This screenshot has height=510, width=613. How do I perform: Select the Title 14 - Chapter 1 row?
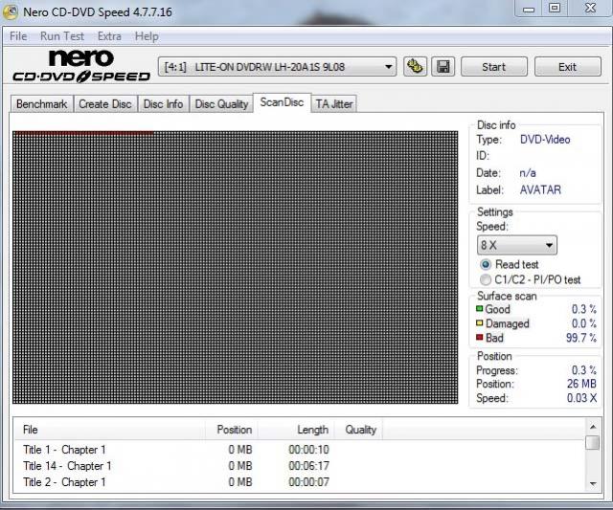[x=300, y=466]
